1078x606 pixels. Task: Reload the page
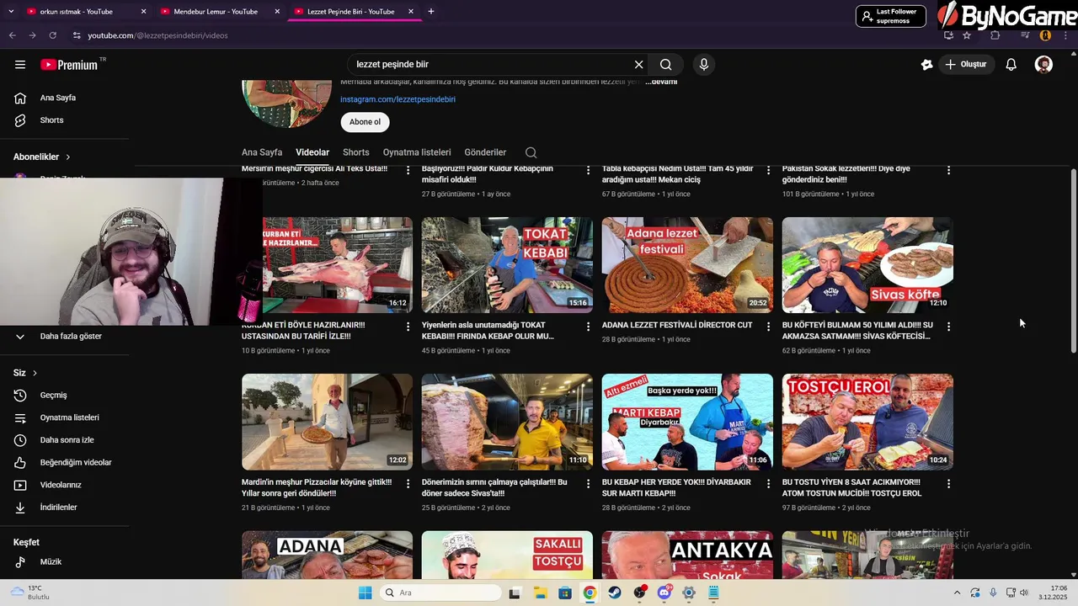coord(52,35)
